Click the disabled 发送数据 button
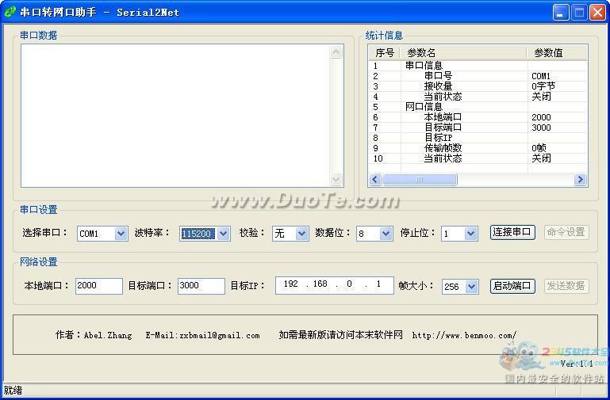The width and height of the screenshot is (610, 400). pos(566,286)
